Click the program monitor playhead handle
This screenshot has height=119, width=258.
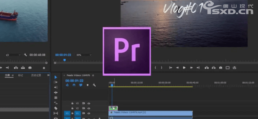click(65, 60)
